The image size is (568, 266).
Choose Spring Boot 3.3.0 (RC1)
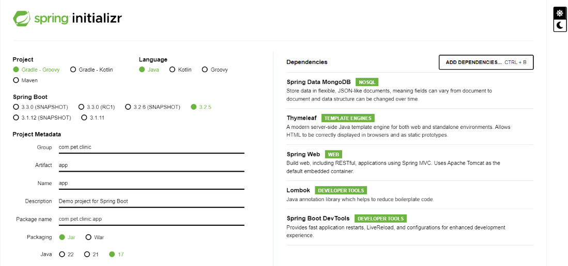point(82,107)
